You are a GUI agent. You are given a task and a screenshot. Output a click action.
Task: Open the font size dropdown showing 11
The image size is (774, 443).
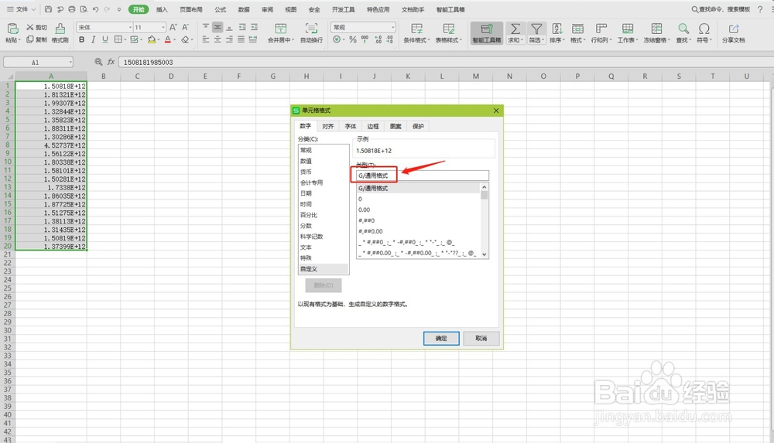163,28
